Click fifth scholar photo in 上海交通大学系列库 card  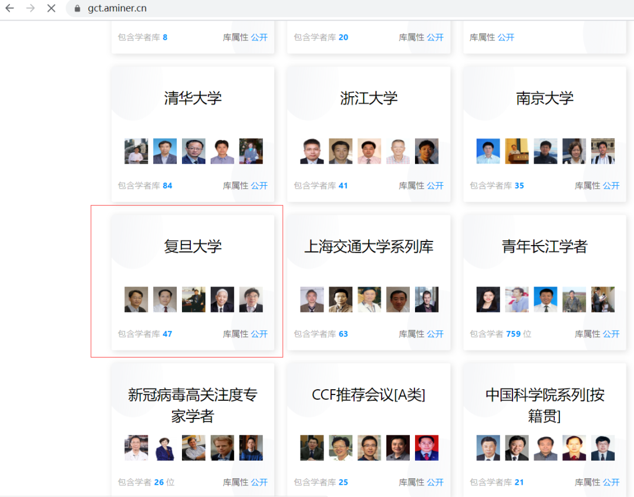[x=427, y=299]
